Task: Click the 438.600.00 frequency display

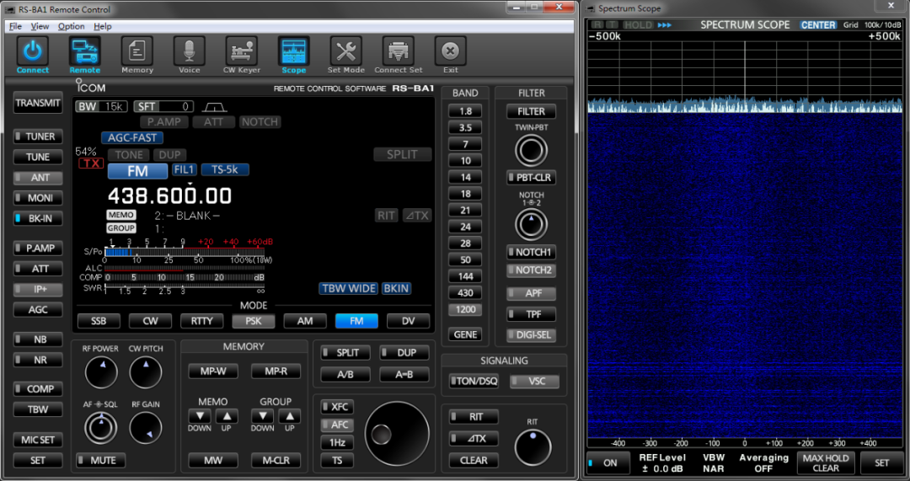Action: pyautogui.click(x=169, y=196)
